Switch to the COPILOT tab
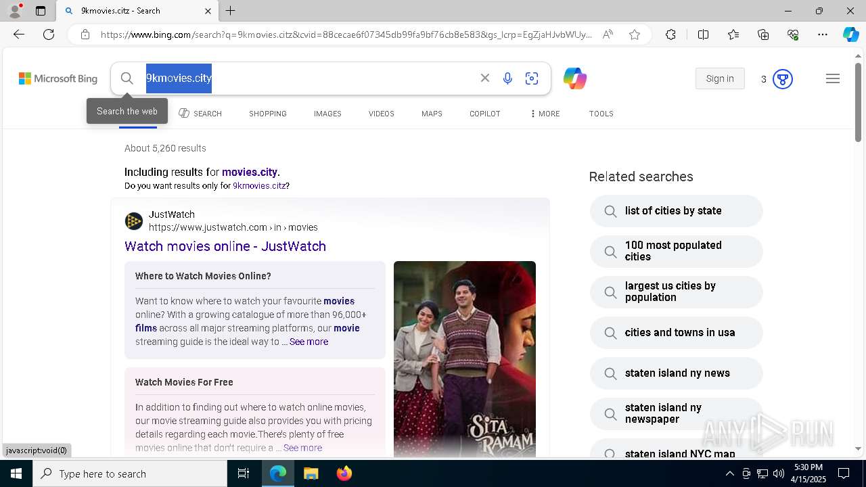The height and width of the screenshot is (487, 866). [x=485, y=114]
